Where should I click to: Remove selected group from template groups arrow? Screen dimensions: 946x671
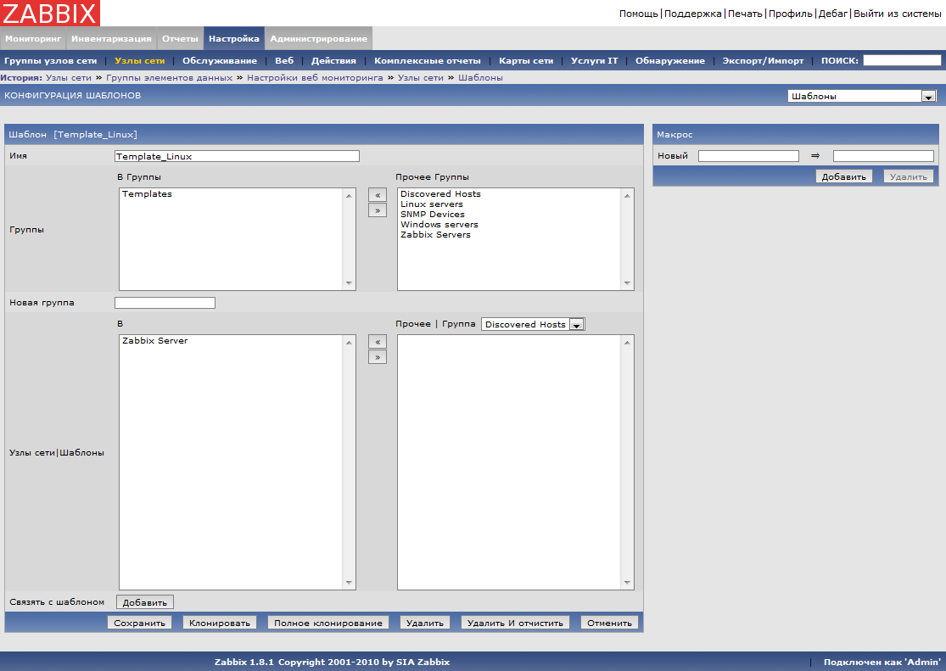click(x=377, y=210)
